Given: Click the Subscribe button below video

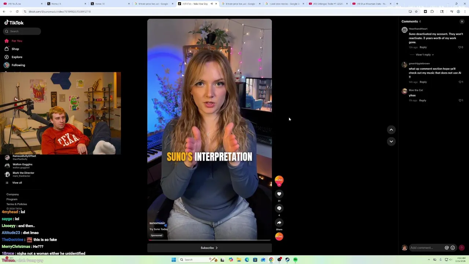Looking at the screenshot, I should (209, 248).
